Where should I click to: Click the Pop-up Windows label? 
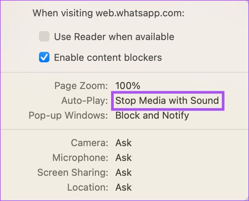click(x=68, y=115)
